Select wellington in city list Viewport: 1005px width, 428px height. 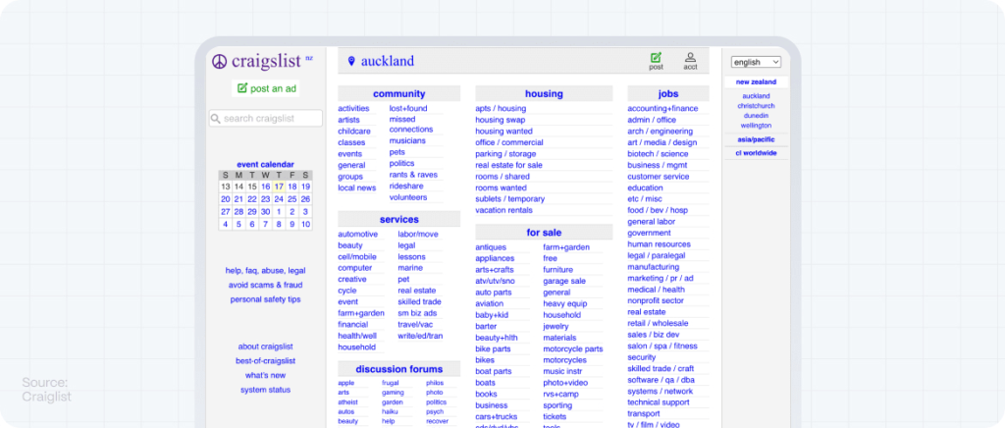(x=756, y=126)
